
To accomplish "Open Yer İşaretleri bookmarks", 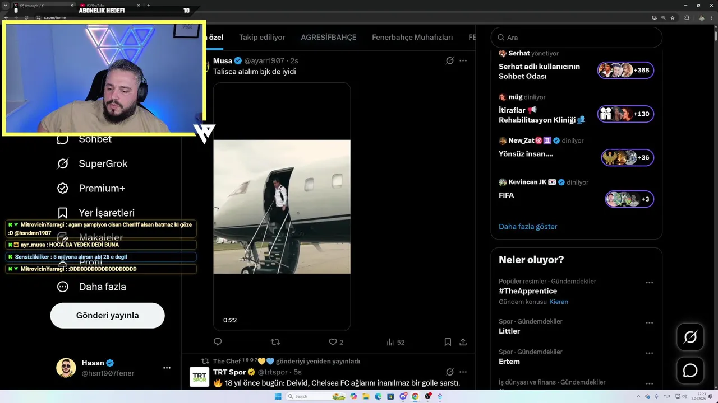I will point(95,213).
